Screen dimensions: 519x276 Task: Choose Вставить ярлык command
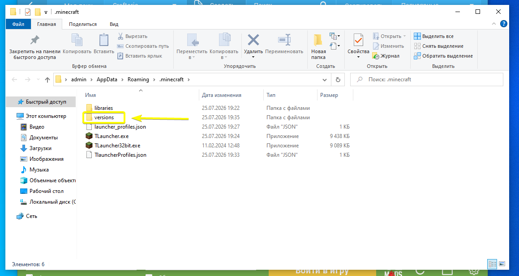[140, 56]
